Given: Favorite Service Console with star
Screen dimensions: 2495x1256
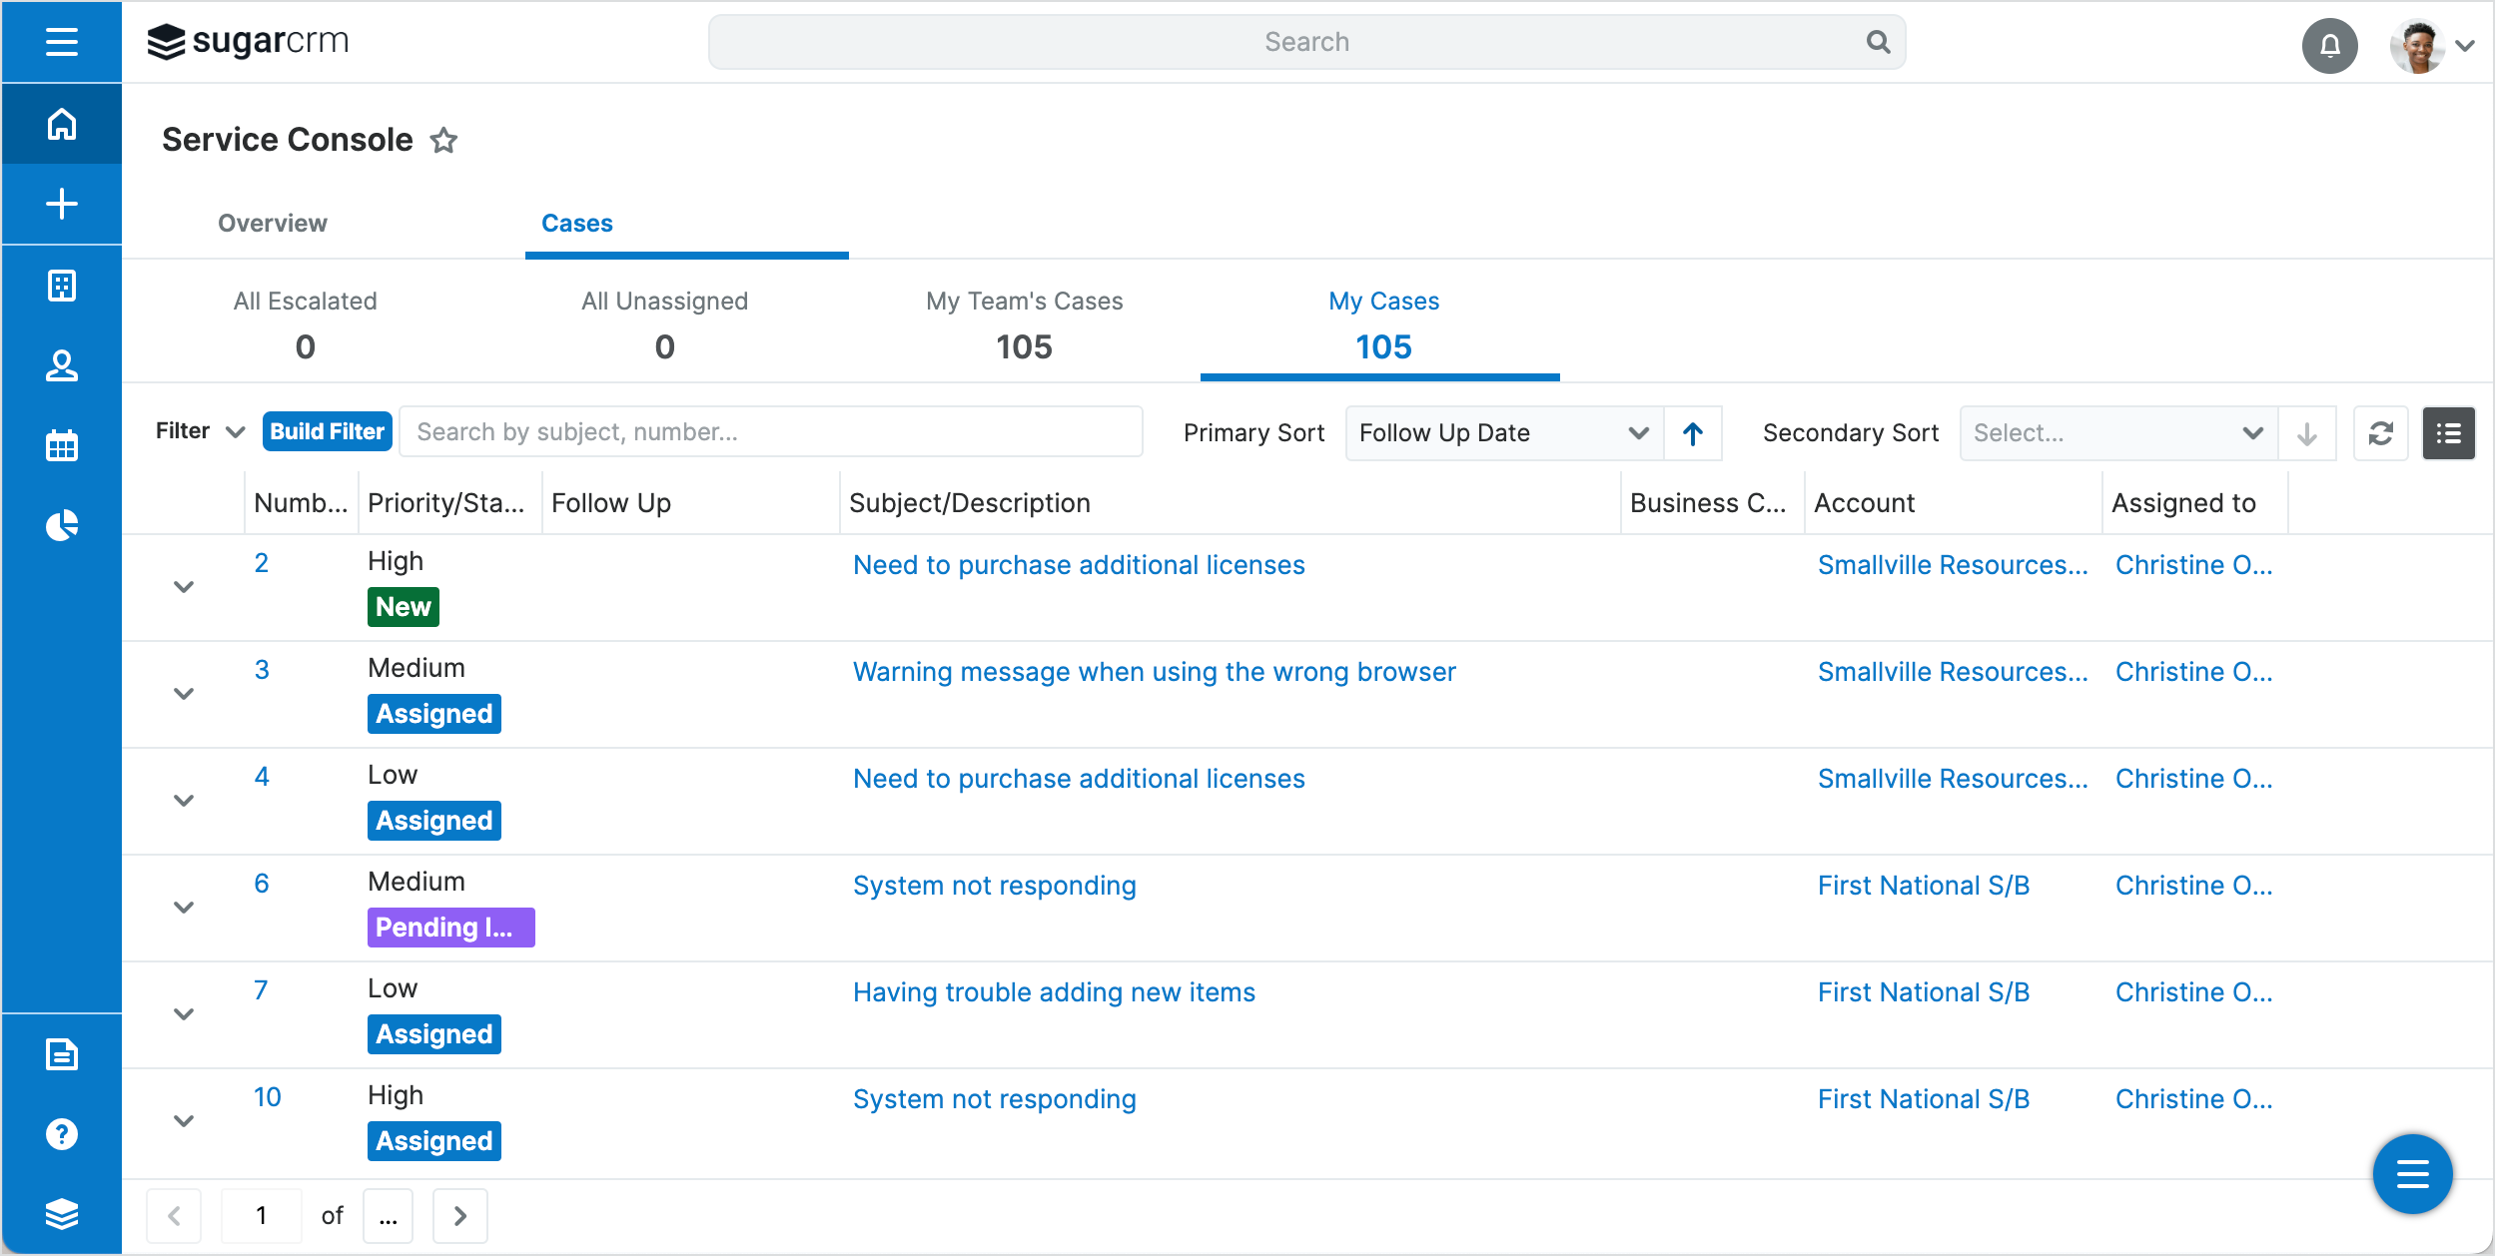Looking at the screenshot, I should point(443,141).
